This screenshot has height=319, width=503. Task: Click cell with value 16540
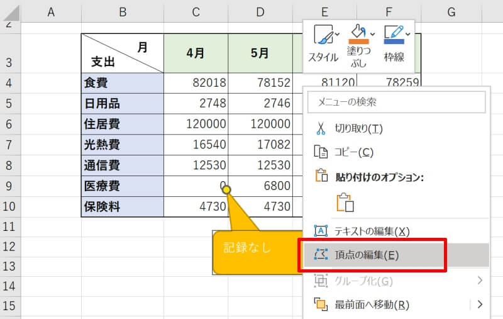click(196, 145)
